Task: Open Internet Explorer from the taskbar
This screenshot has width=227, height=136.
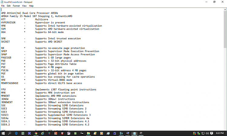Action: pyautogui.click(x=43, y=133)
